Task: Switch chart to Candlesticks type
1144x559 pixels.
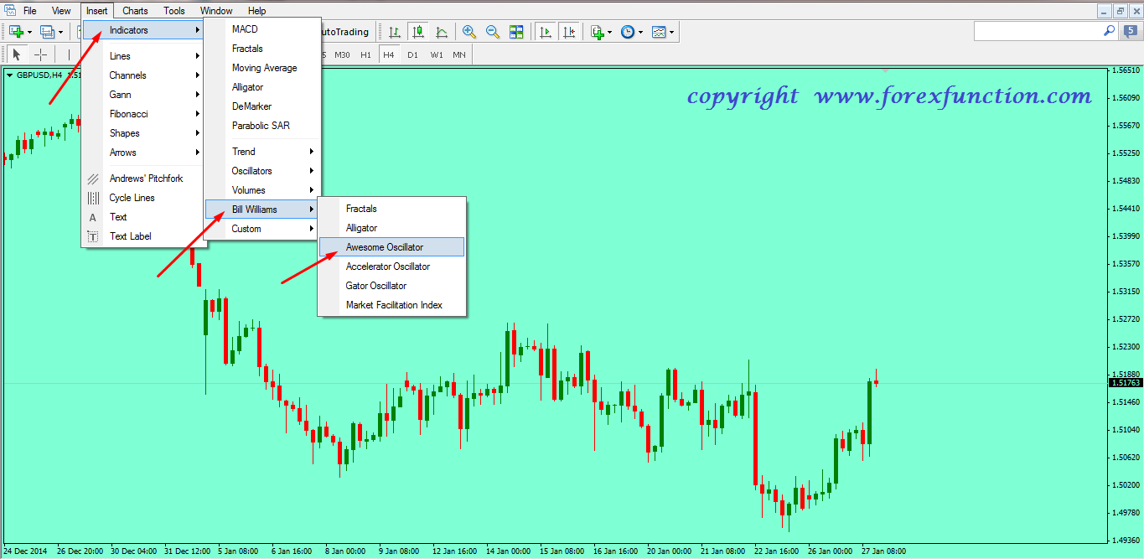Action: (418, 32)
